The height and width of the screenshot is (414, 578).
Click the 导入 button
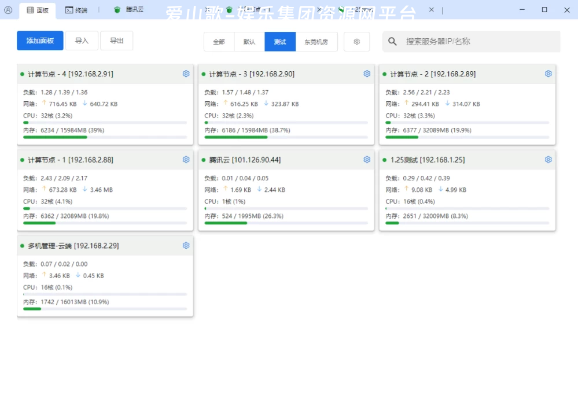tap(82, 40)
